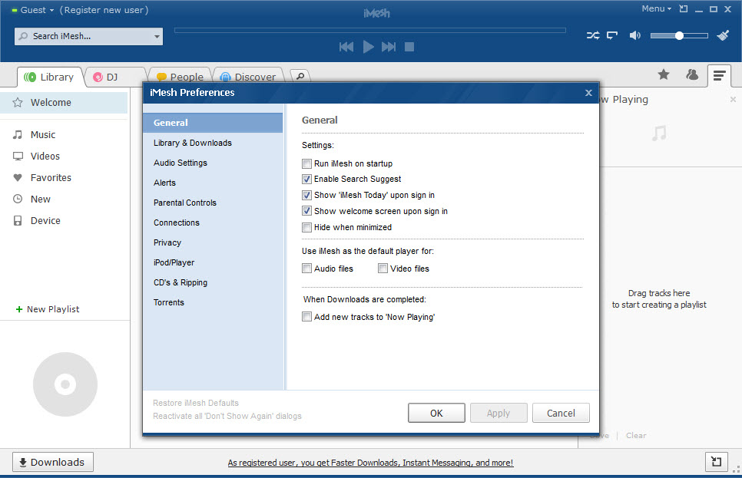
Task: Uncheck Show 'iMesh Today' upon sign in
Action: coord(306,195)
